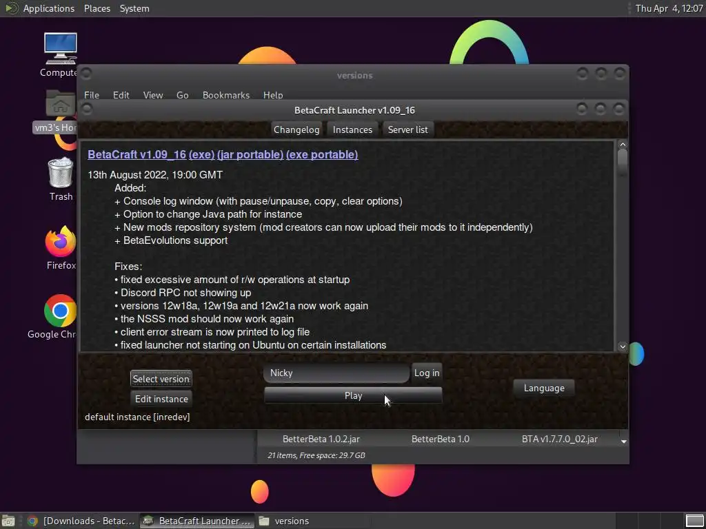Open Edit menu in versions window
This screenshot has width=706, height=529.
[x=121, y=95]
